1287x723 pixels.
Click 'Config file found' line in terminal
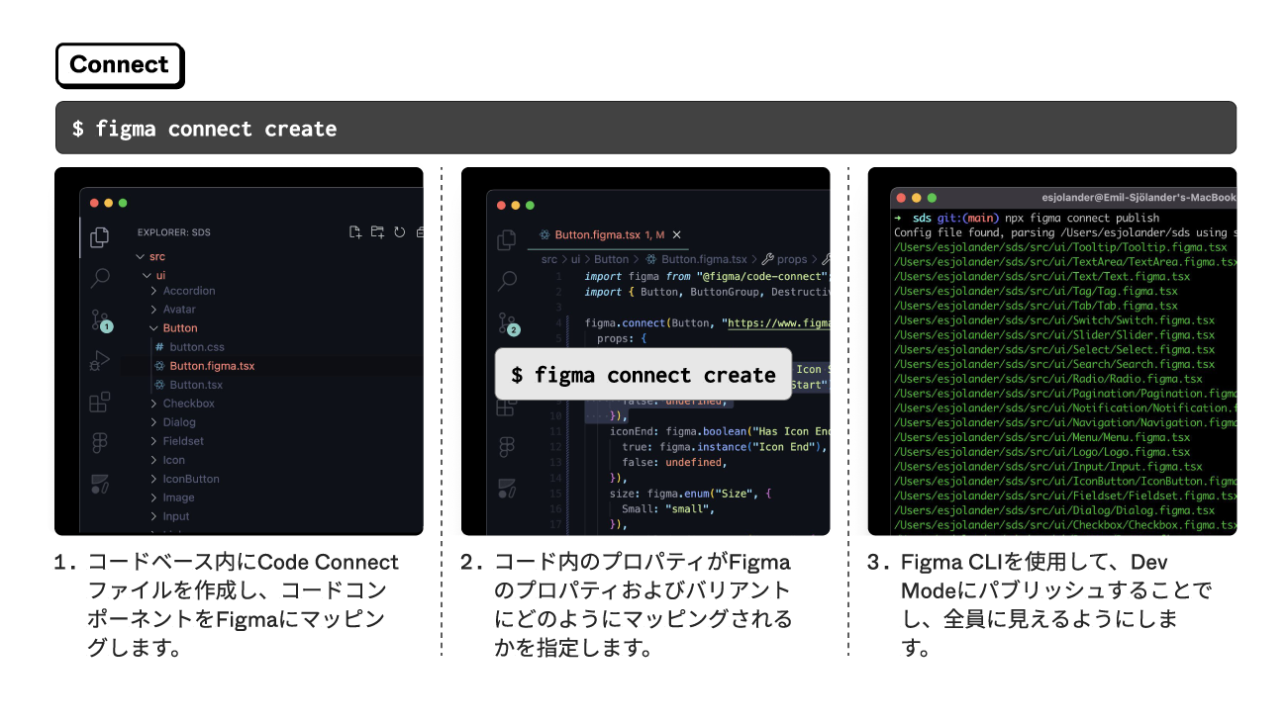[1064, 232]
